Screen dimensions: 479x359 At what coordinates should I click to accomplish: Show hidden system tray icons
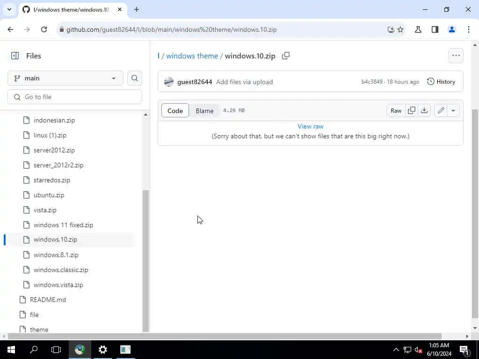click(x=396, y=350)
